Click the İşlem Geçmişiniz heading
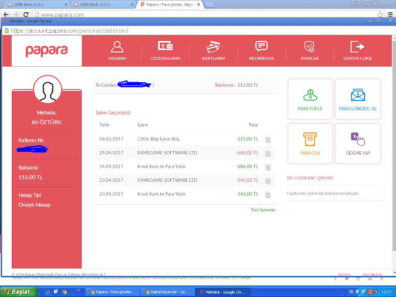 [113, 113]
